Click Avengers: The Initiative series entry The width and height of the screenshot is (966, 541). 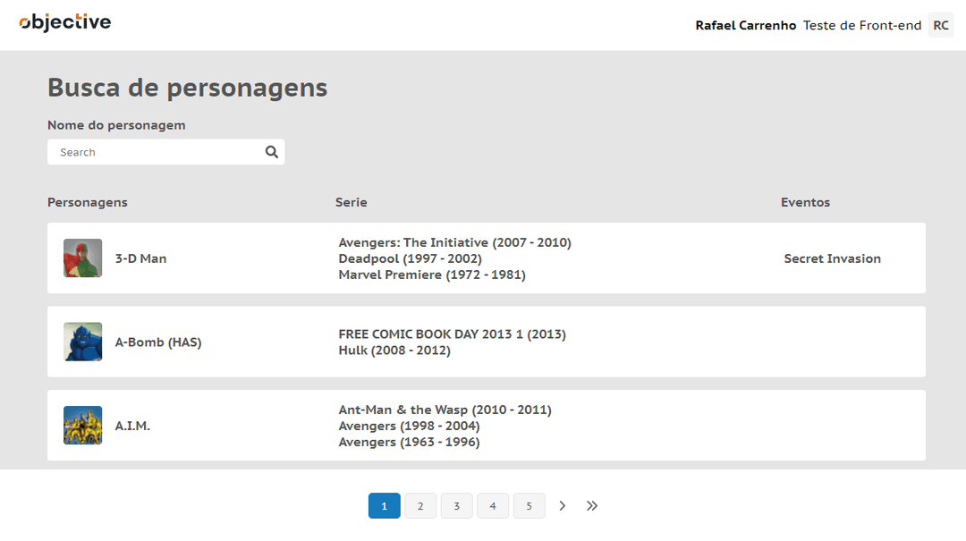click(454, 242)
